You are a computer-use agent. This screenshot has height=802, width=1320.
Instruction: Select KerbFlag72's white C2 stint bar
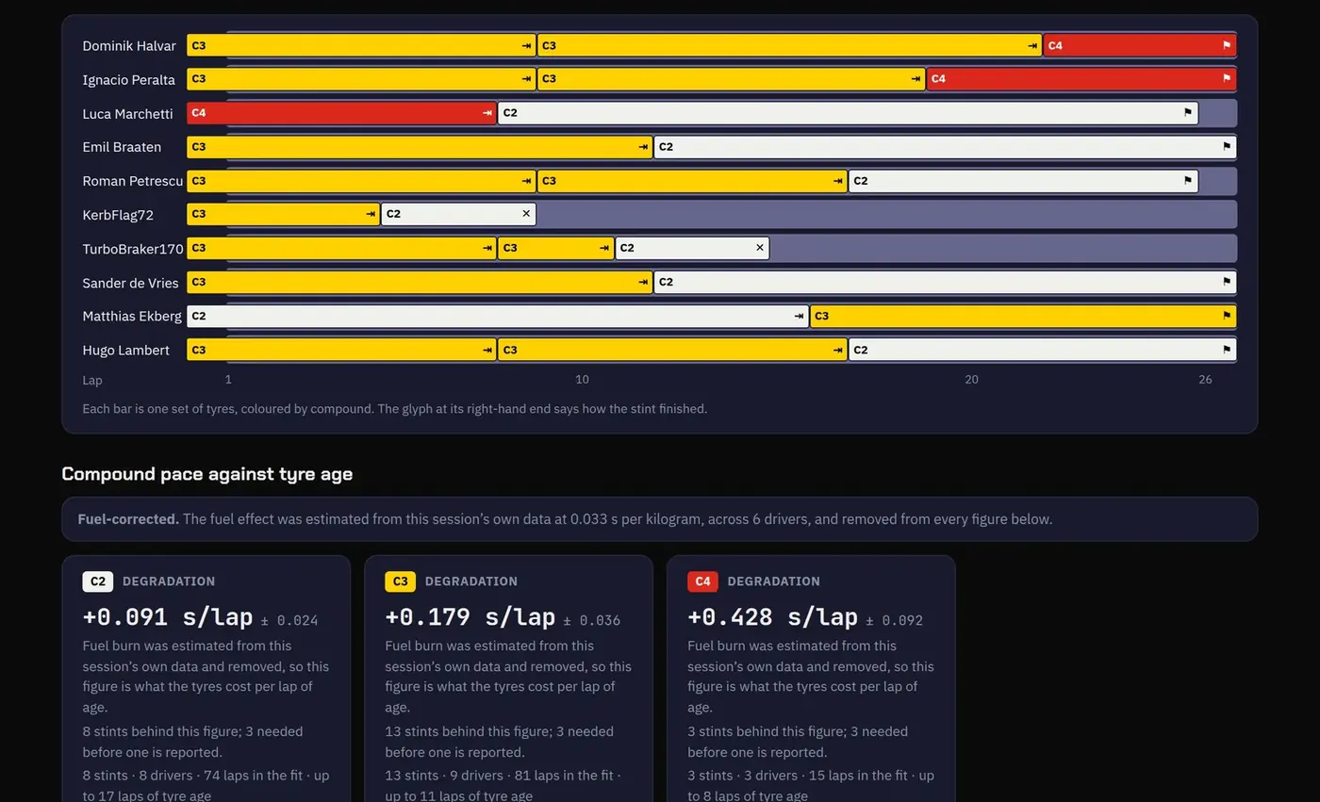pyautogui.click(x=458, y=214)
